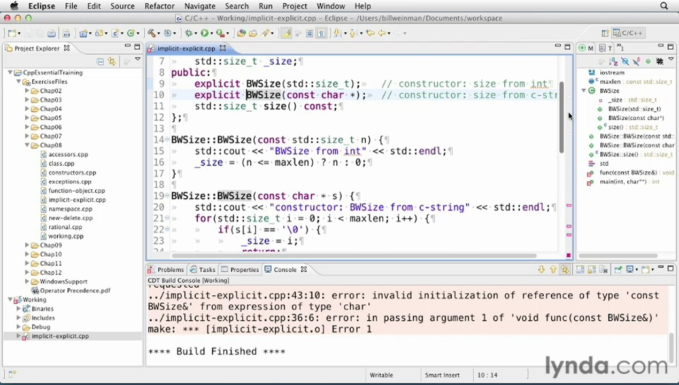Toggle Hide Fields in Outline toolbar

(625, 61)
